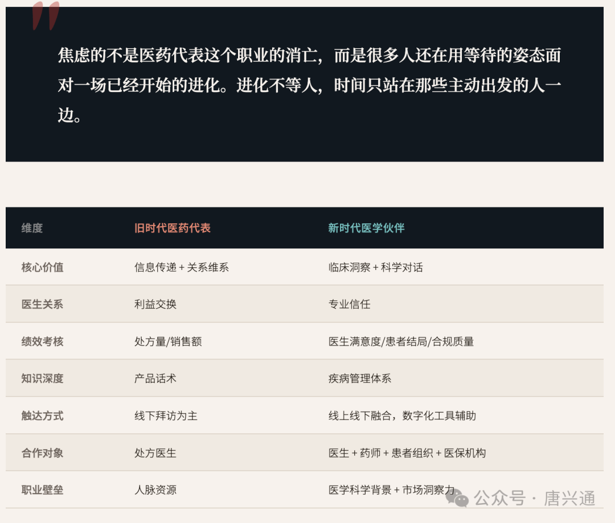Click the '产品话术' cell

click(155, 379)
